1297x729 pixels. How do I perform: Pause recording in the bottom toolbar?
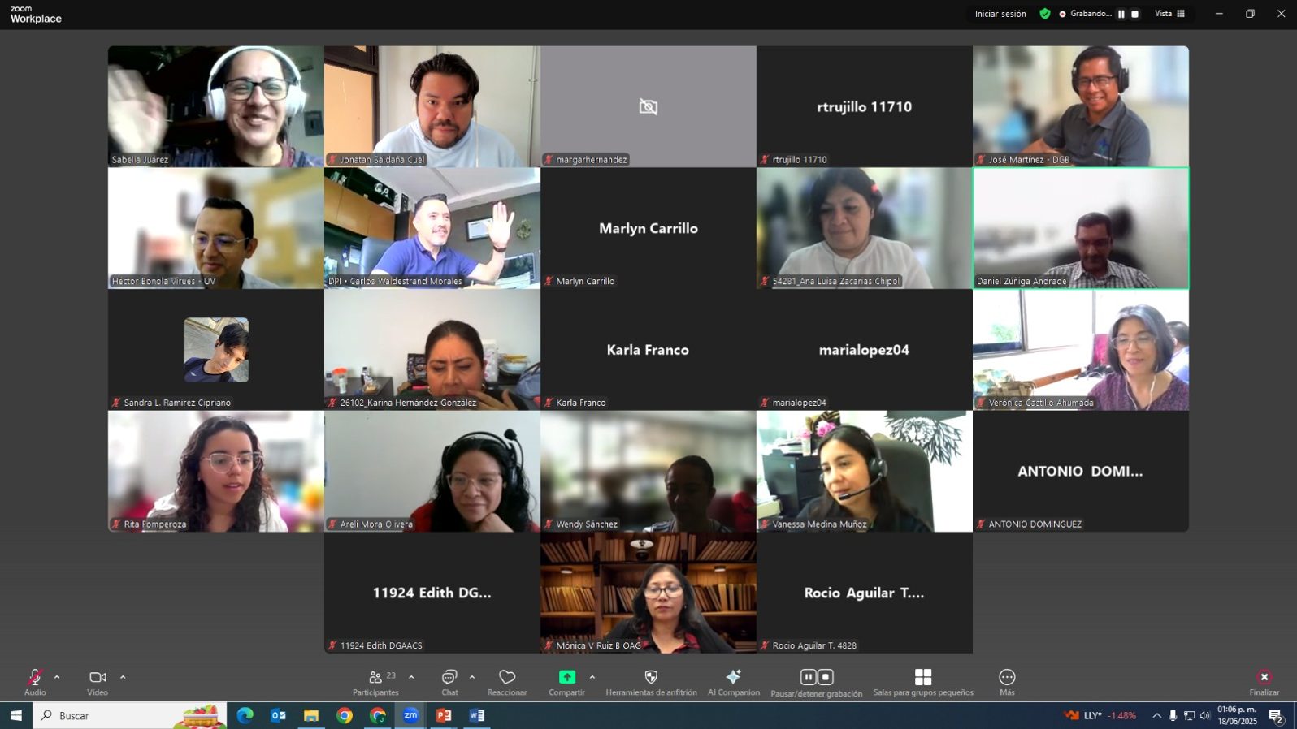pyautogui.click(x=808, y=677)
